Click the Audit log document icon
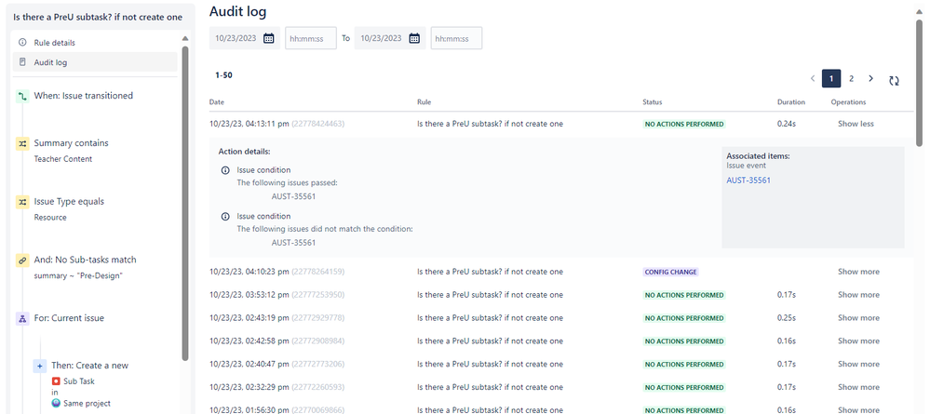 pyautogui.click(x=22, y=61)
